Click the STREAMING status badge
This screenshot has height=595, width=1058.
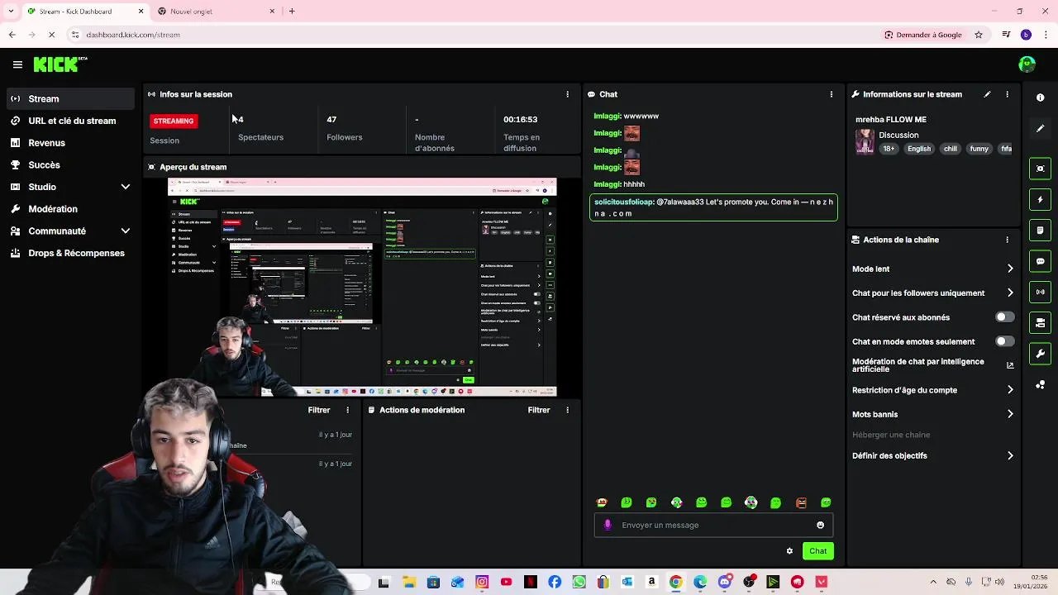point(174,121)
